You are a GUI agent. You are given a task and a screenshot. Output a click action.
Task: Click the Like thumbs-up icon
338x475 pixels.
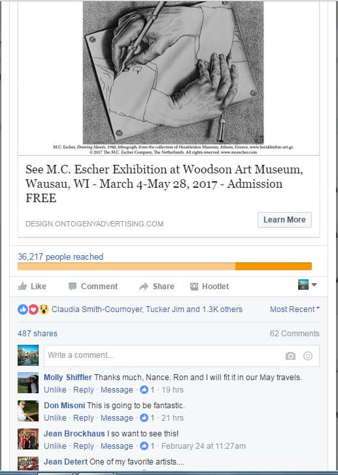pyautogui.click(x=22, y=287)
